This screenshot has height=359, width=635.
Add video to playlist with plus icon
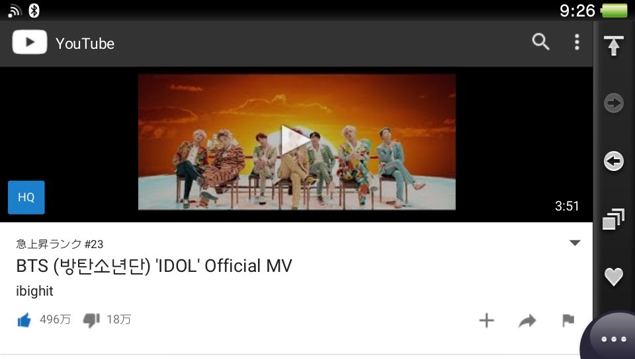pos(486,321)
